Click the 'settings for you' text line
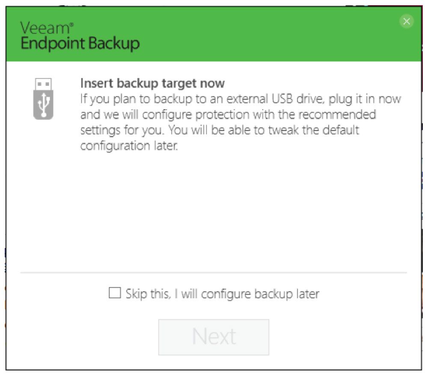The image size is (428, 375). (220, 130)
